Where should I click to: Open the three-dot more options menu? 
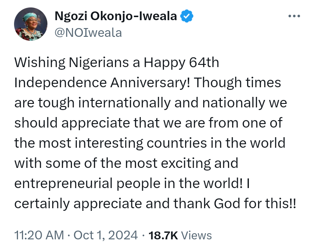click(x=294, y=16)
